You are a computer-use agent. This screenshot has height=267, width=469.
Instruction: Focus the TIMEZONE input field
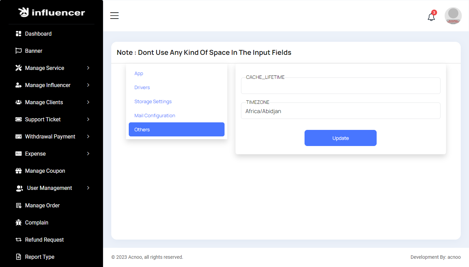coord(341,111)
